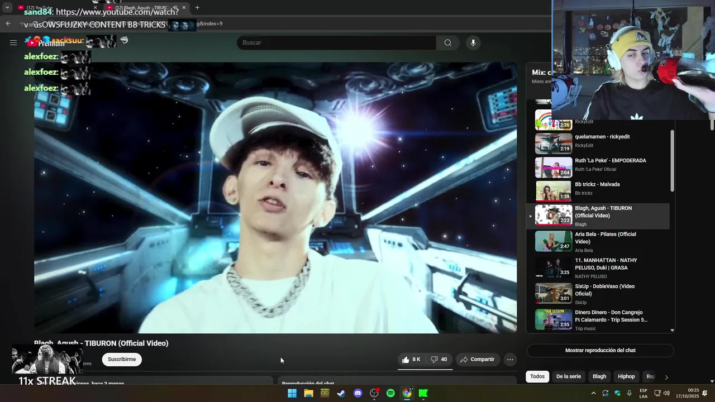Open the browser tab search dropdown
The height and width of the screenshot is (402, 715).
point(7,7)
